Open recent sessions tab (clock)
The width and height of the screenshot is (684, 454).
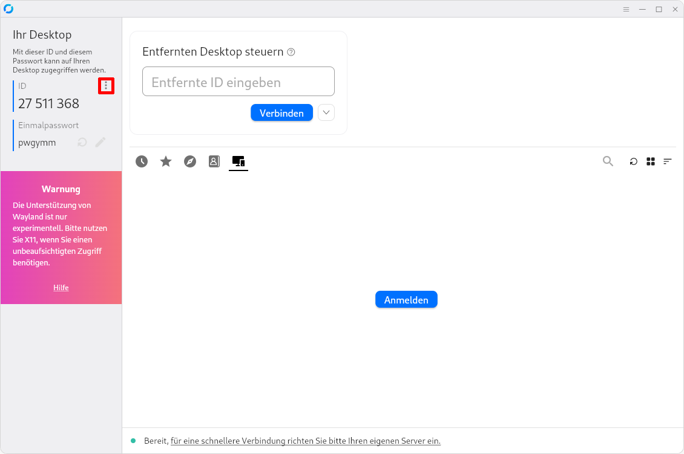142,161
